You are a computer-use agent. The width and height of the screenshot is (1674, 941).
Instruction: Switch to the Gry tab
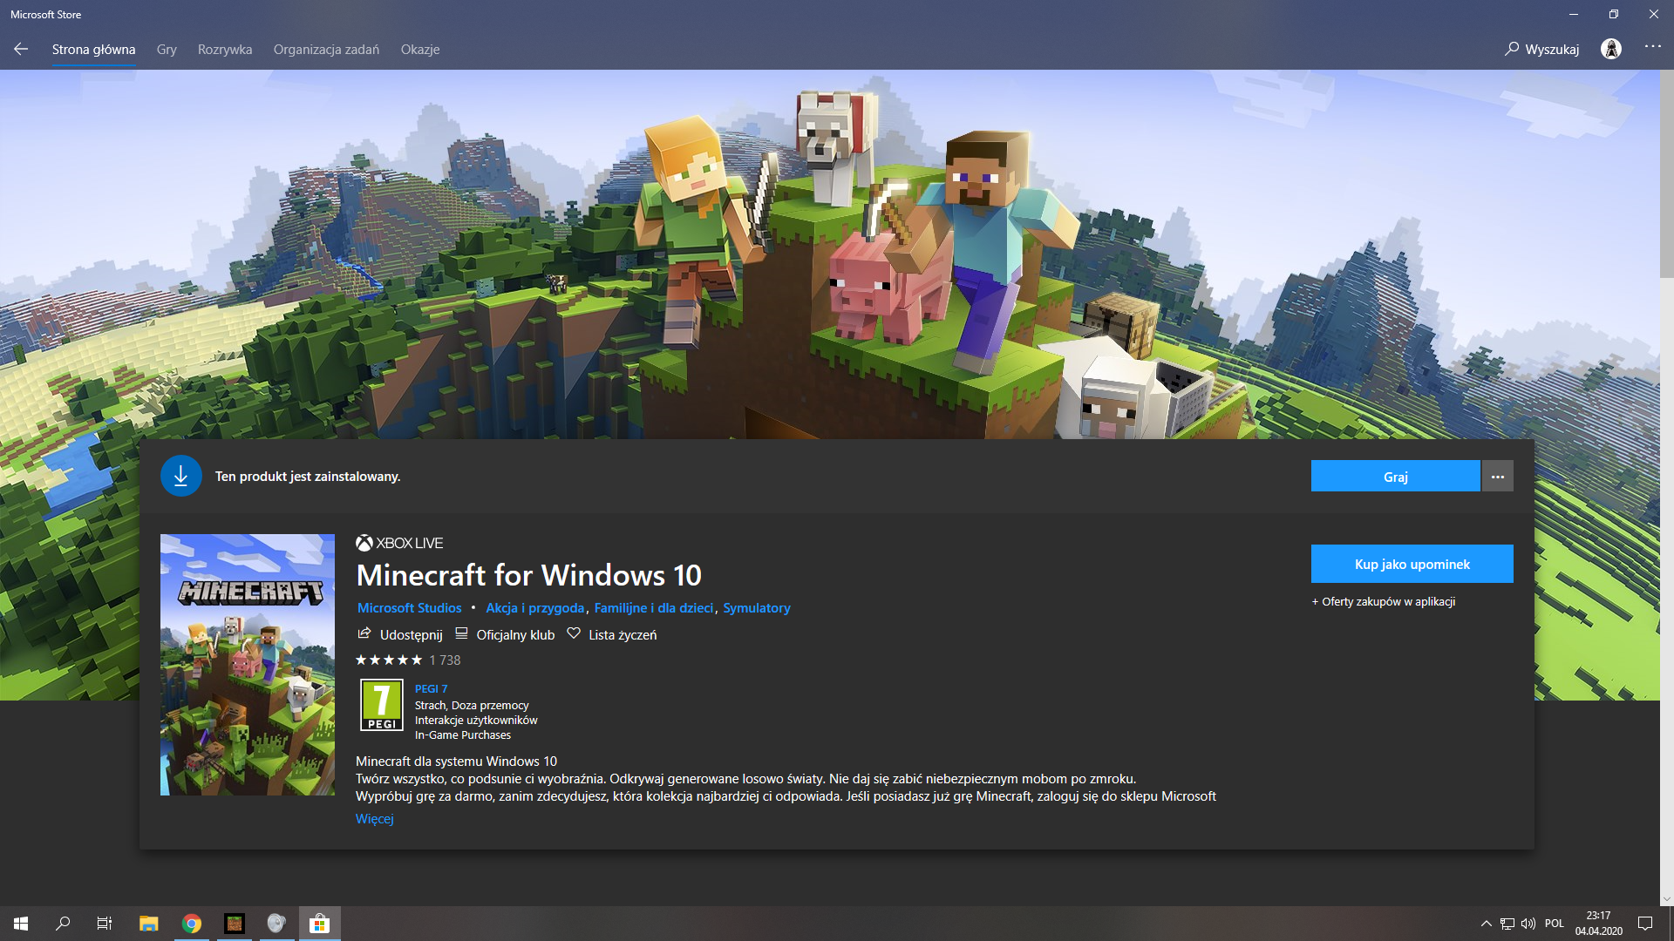tap(167, 50)
